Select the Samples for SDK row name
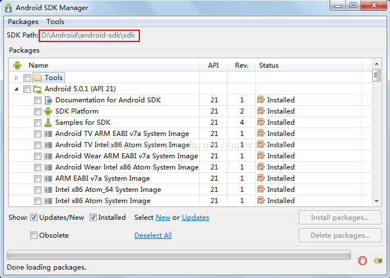Viewport: 390px width, 278px height. (83, 122)
